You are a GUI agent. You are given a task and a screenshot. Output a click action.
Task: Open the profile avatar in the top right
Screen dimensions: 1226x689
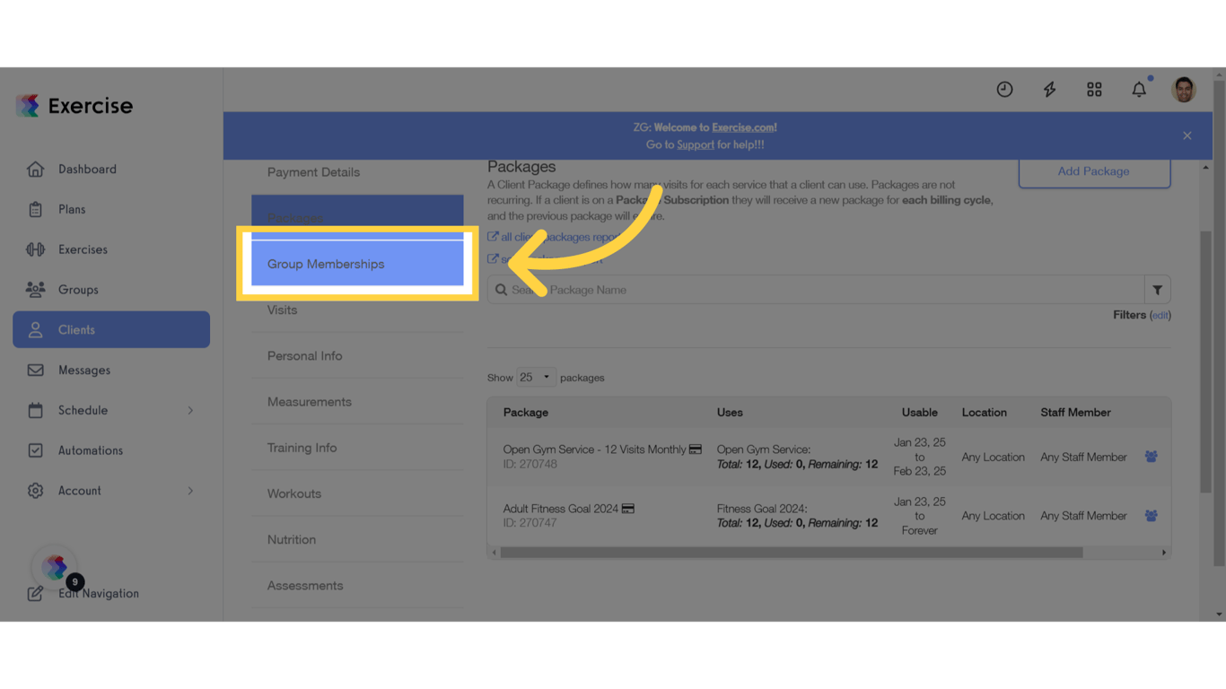pyautogui.click(x=1183, y=89)
